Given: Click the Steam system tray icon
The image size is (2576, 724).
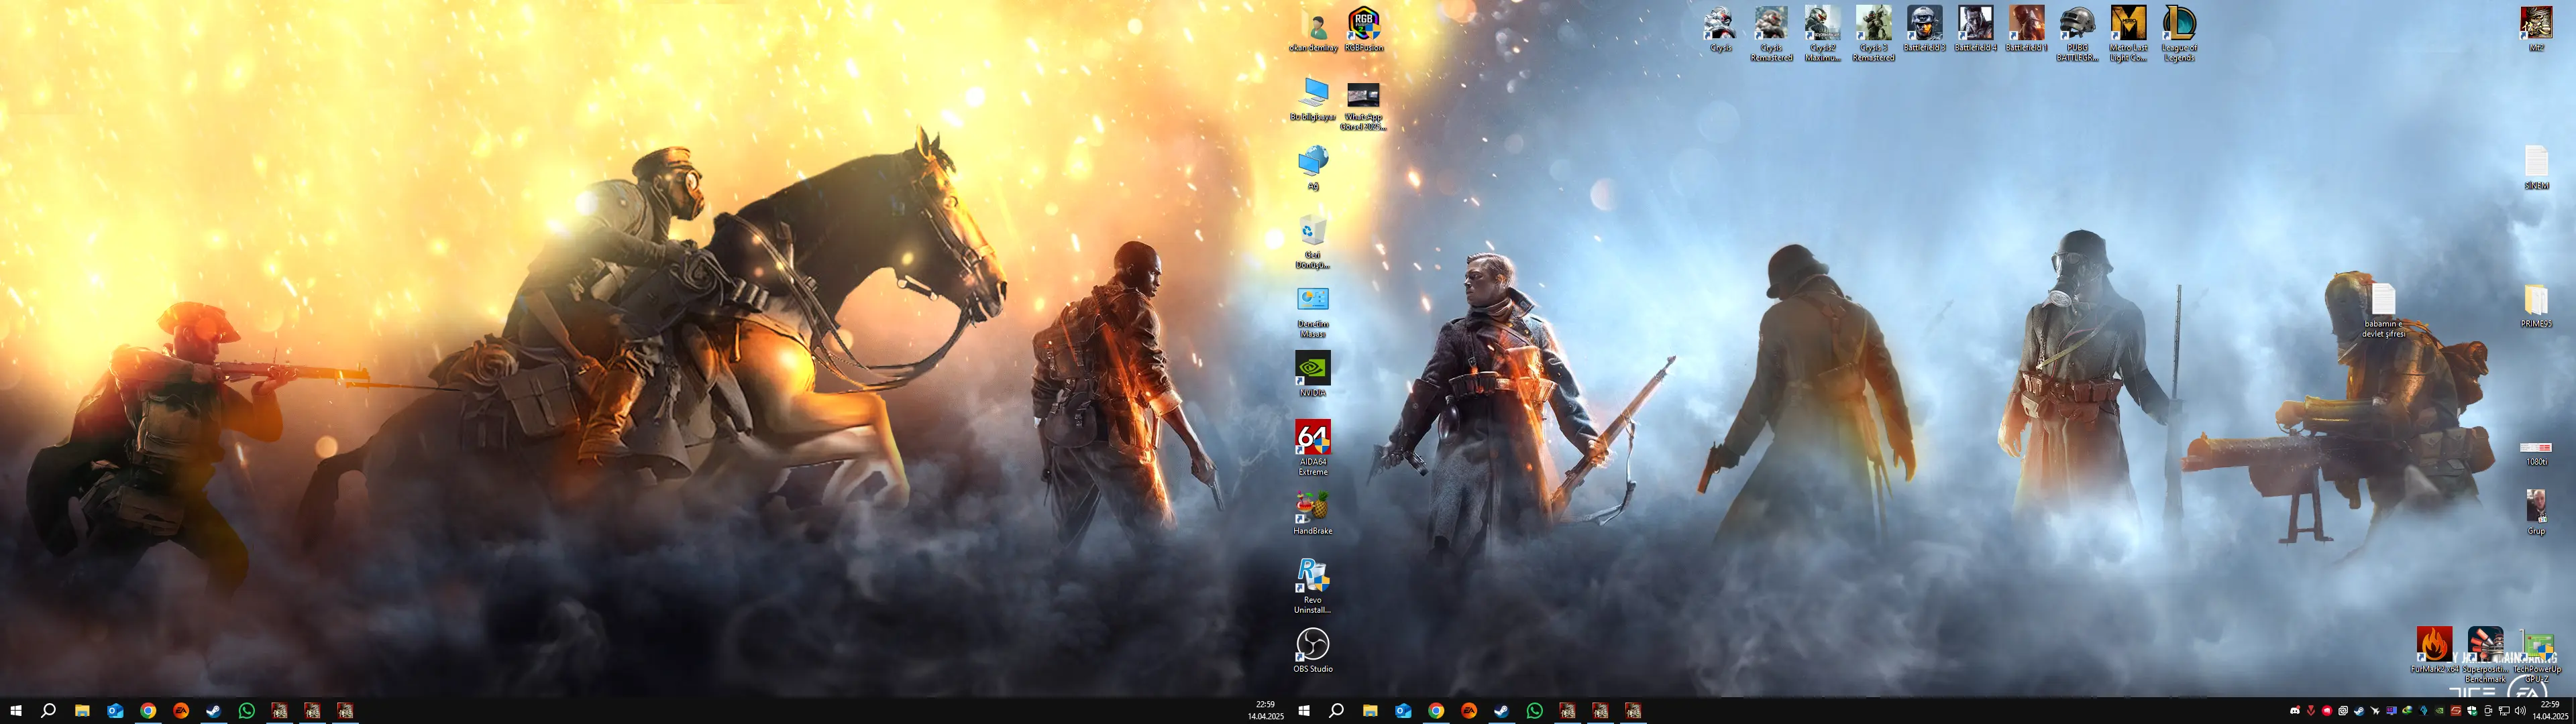Looking at the screenshot, I should tap(2360, 711).
